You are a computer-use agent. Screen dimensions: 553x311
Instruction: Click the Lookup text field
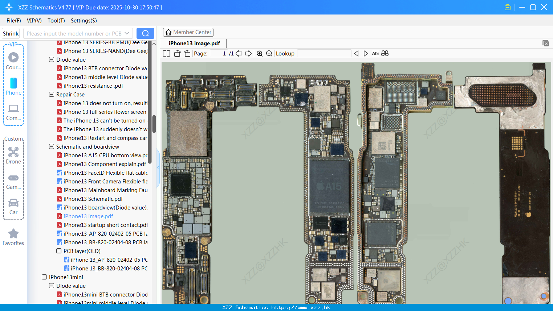[x=324, y=54]
